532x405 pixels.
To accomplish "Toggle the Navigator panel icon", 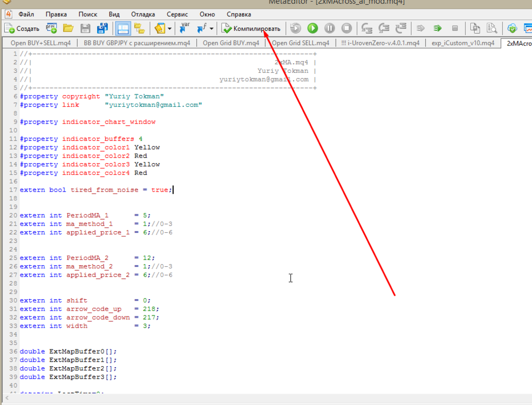I will [x=122, y=29].
